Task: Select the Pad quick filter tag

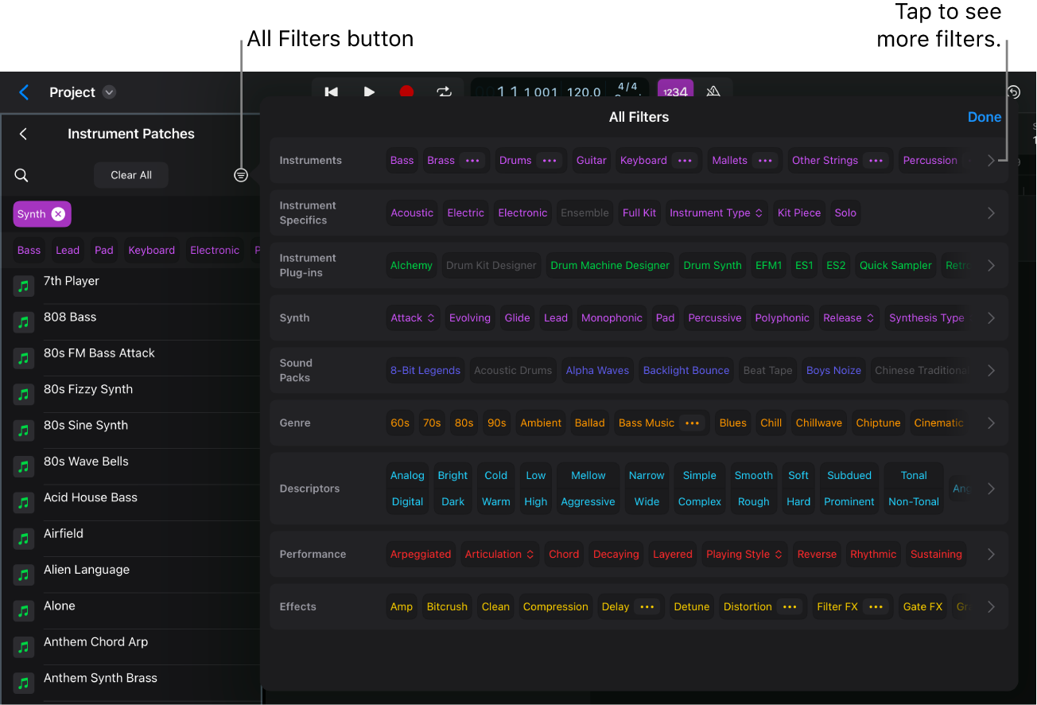Action: (x=104, y=250)
